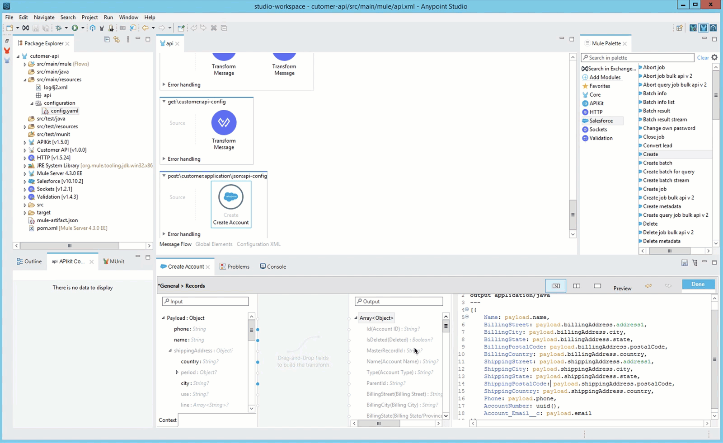Click the Done button

tap(698, 284)
